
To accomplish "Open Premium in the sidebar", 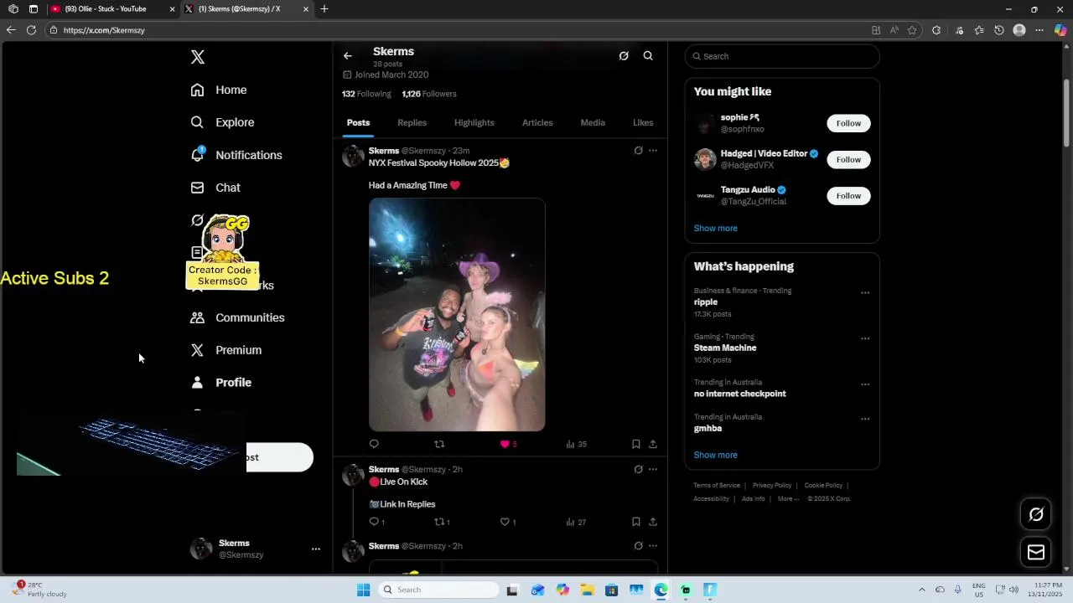I will pos(226,350).
